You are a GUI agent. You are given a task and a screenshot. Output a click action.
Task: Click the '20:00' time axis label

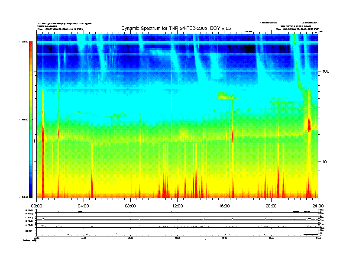pos(271,206)
